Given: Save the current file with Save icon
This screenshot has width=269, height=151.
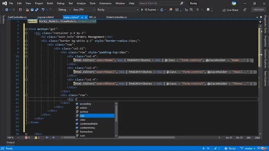Looking at the screenshot, I should (x=32, y=10).
